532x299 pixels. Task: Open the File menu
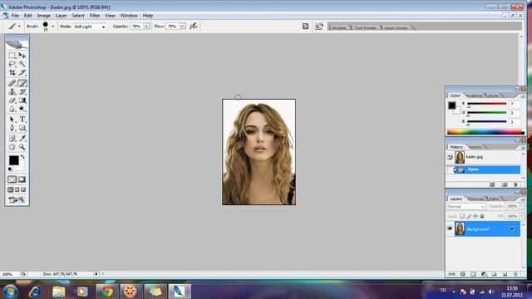(15, 16)
